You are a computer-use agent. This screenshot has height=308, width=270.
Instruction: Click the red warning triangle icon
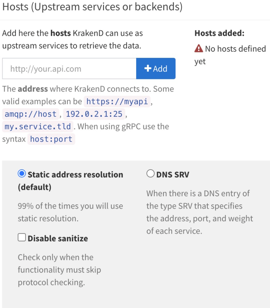[199, 48]
